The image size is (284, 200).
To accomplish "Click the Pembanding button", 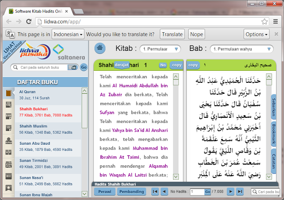I will click(x=132, y=192).
